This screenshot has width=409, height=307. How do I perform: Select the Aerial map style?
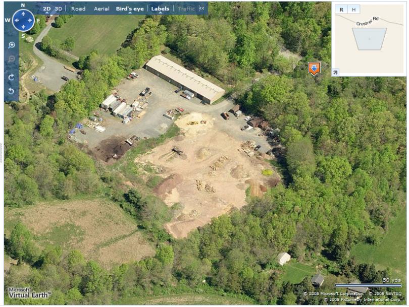coord(101,9)
